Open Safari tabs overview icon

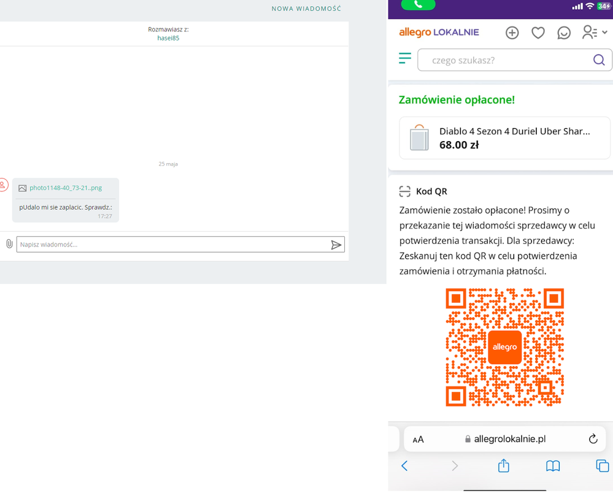602,465
